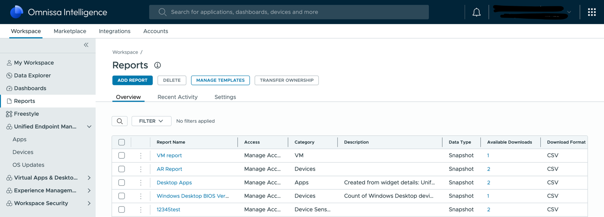The width and height of the screenshot is (604, 217).
Task: Check the box for AR Report row
Action: (x=122, y=169)
